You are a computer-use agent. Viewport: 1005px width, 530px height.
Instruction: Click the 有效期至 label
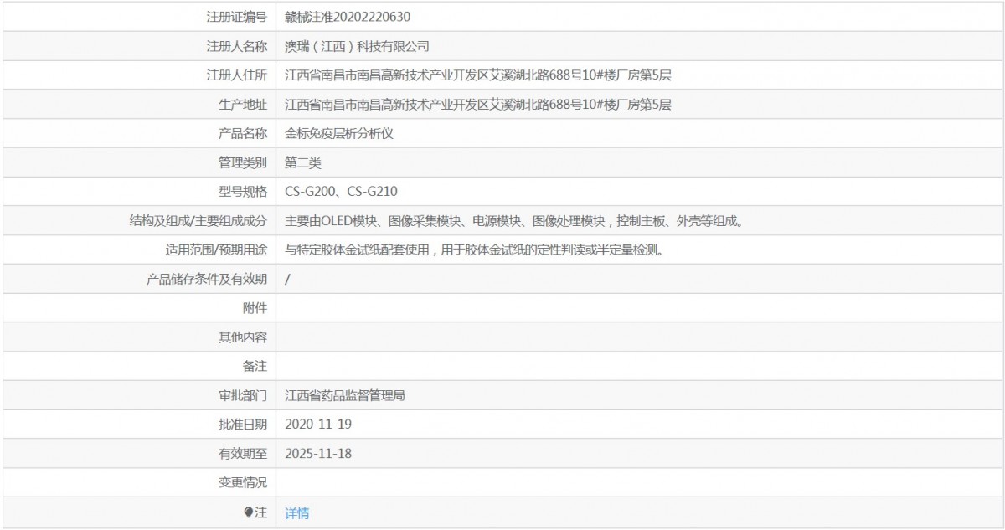(243, 453)
